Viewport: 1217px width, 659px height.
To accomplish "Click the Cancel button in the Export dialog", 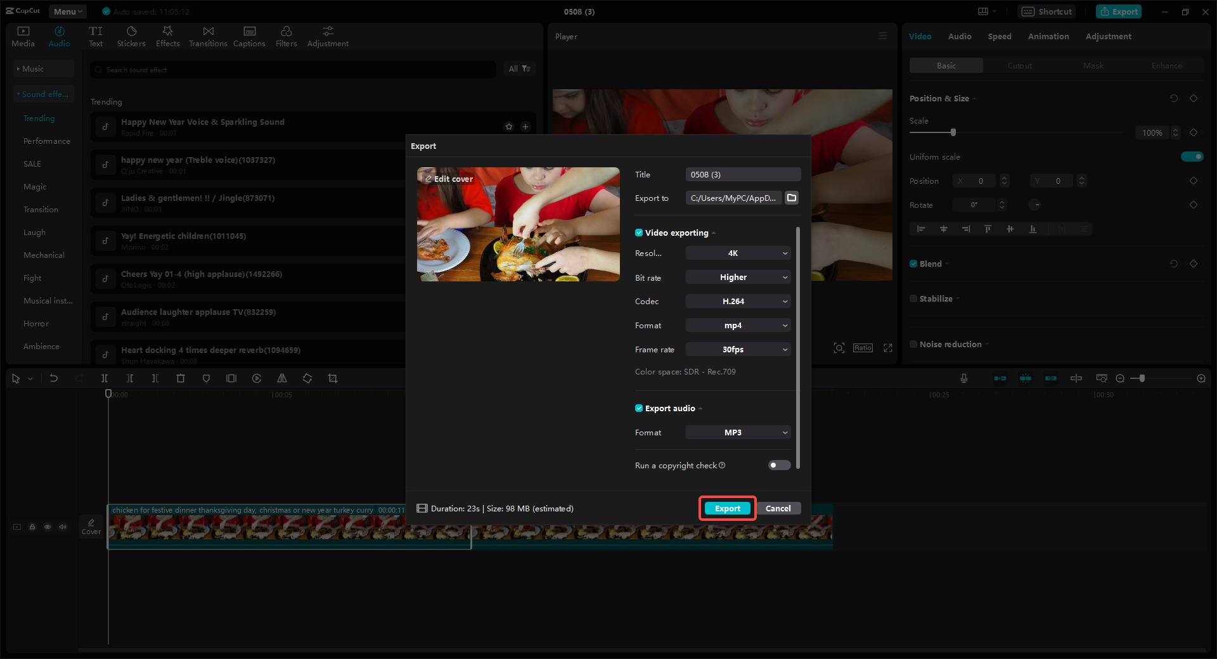I will click(778, 508).
